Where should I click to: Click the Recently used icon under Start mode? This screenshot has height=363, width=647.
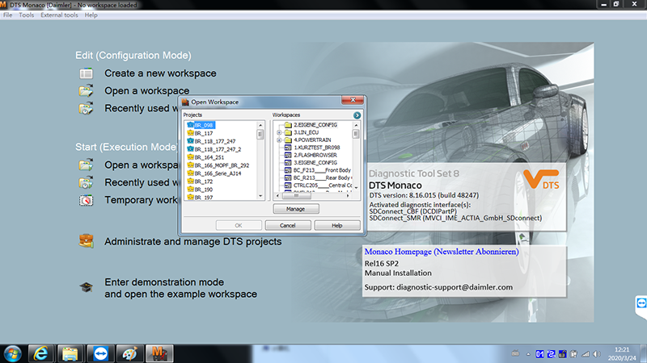87,182
